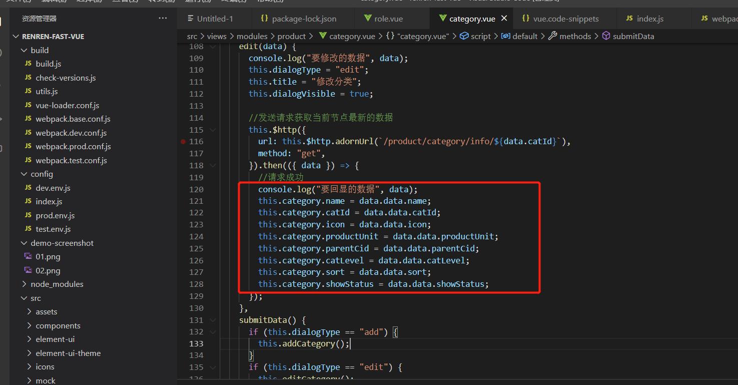Click method: "get" on line 117
Image resolution: width=738 pixels, height=385 pixels.
pos(292,154)
